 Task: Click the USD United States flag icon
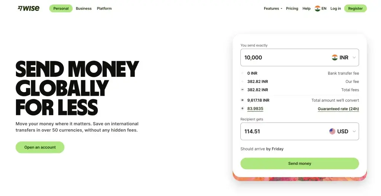coord(332,131)
